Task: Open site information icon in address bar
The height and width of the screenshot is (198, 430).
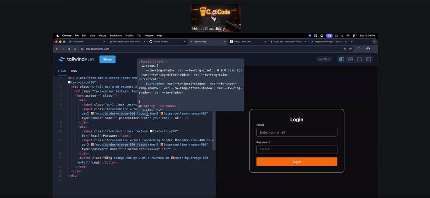Action: 82,49
